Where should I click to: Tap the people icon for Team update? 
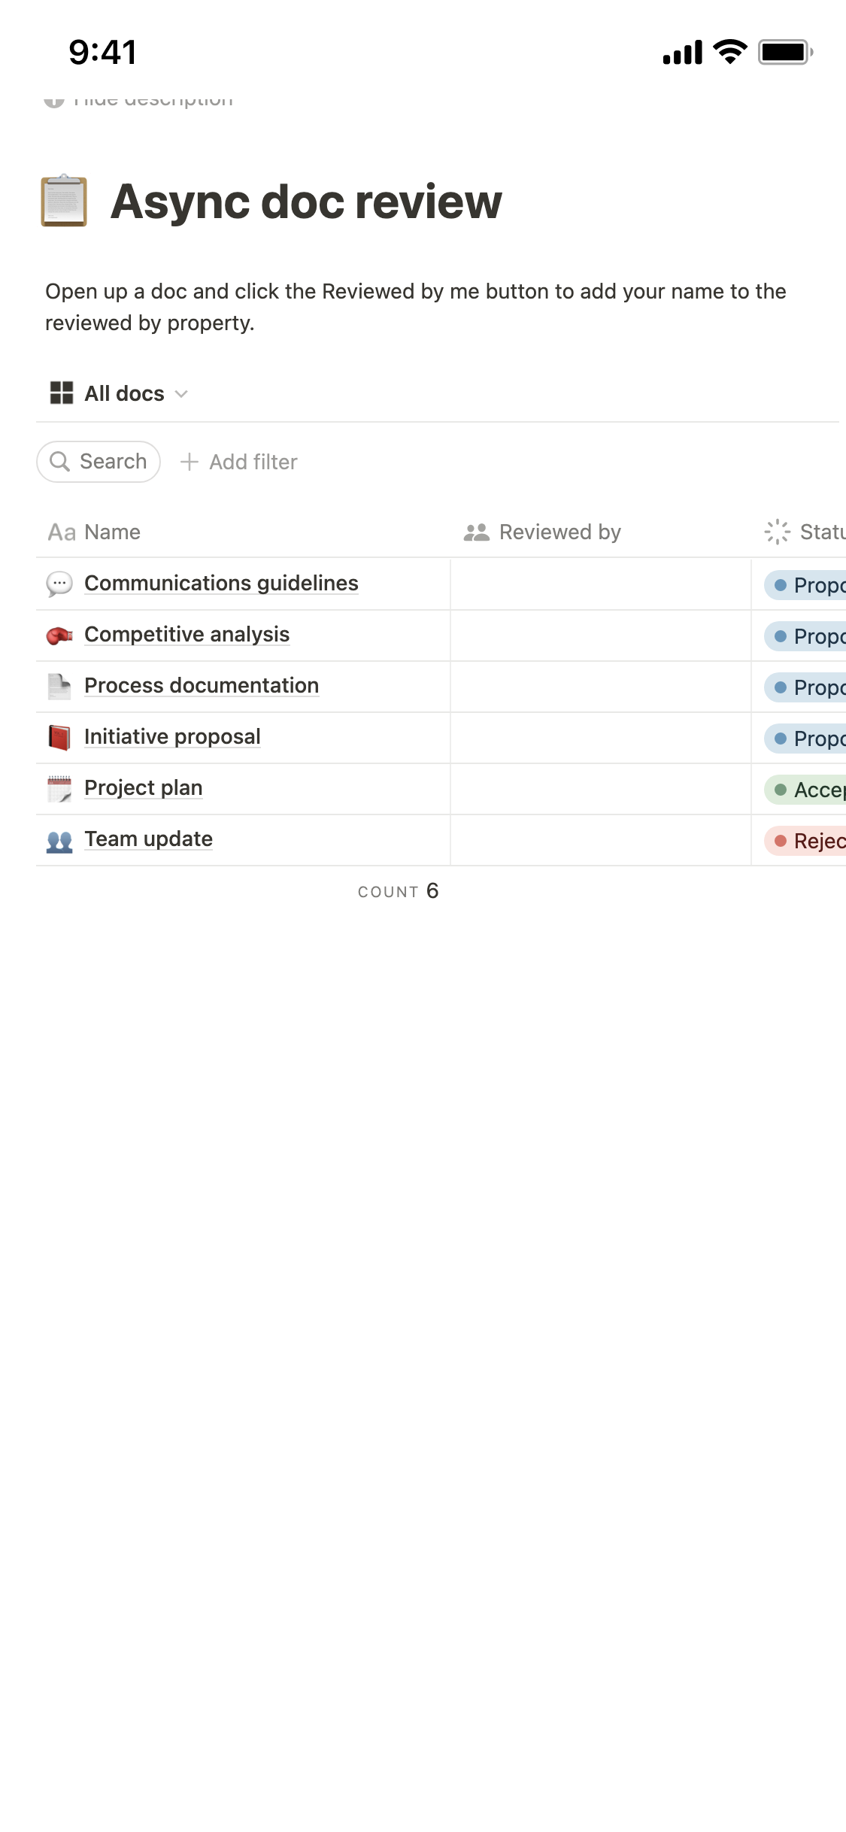click(59, 840)
